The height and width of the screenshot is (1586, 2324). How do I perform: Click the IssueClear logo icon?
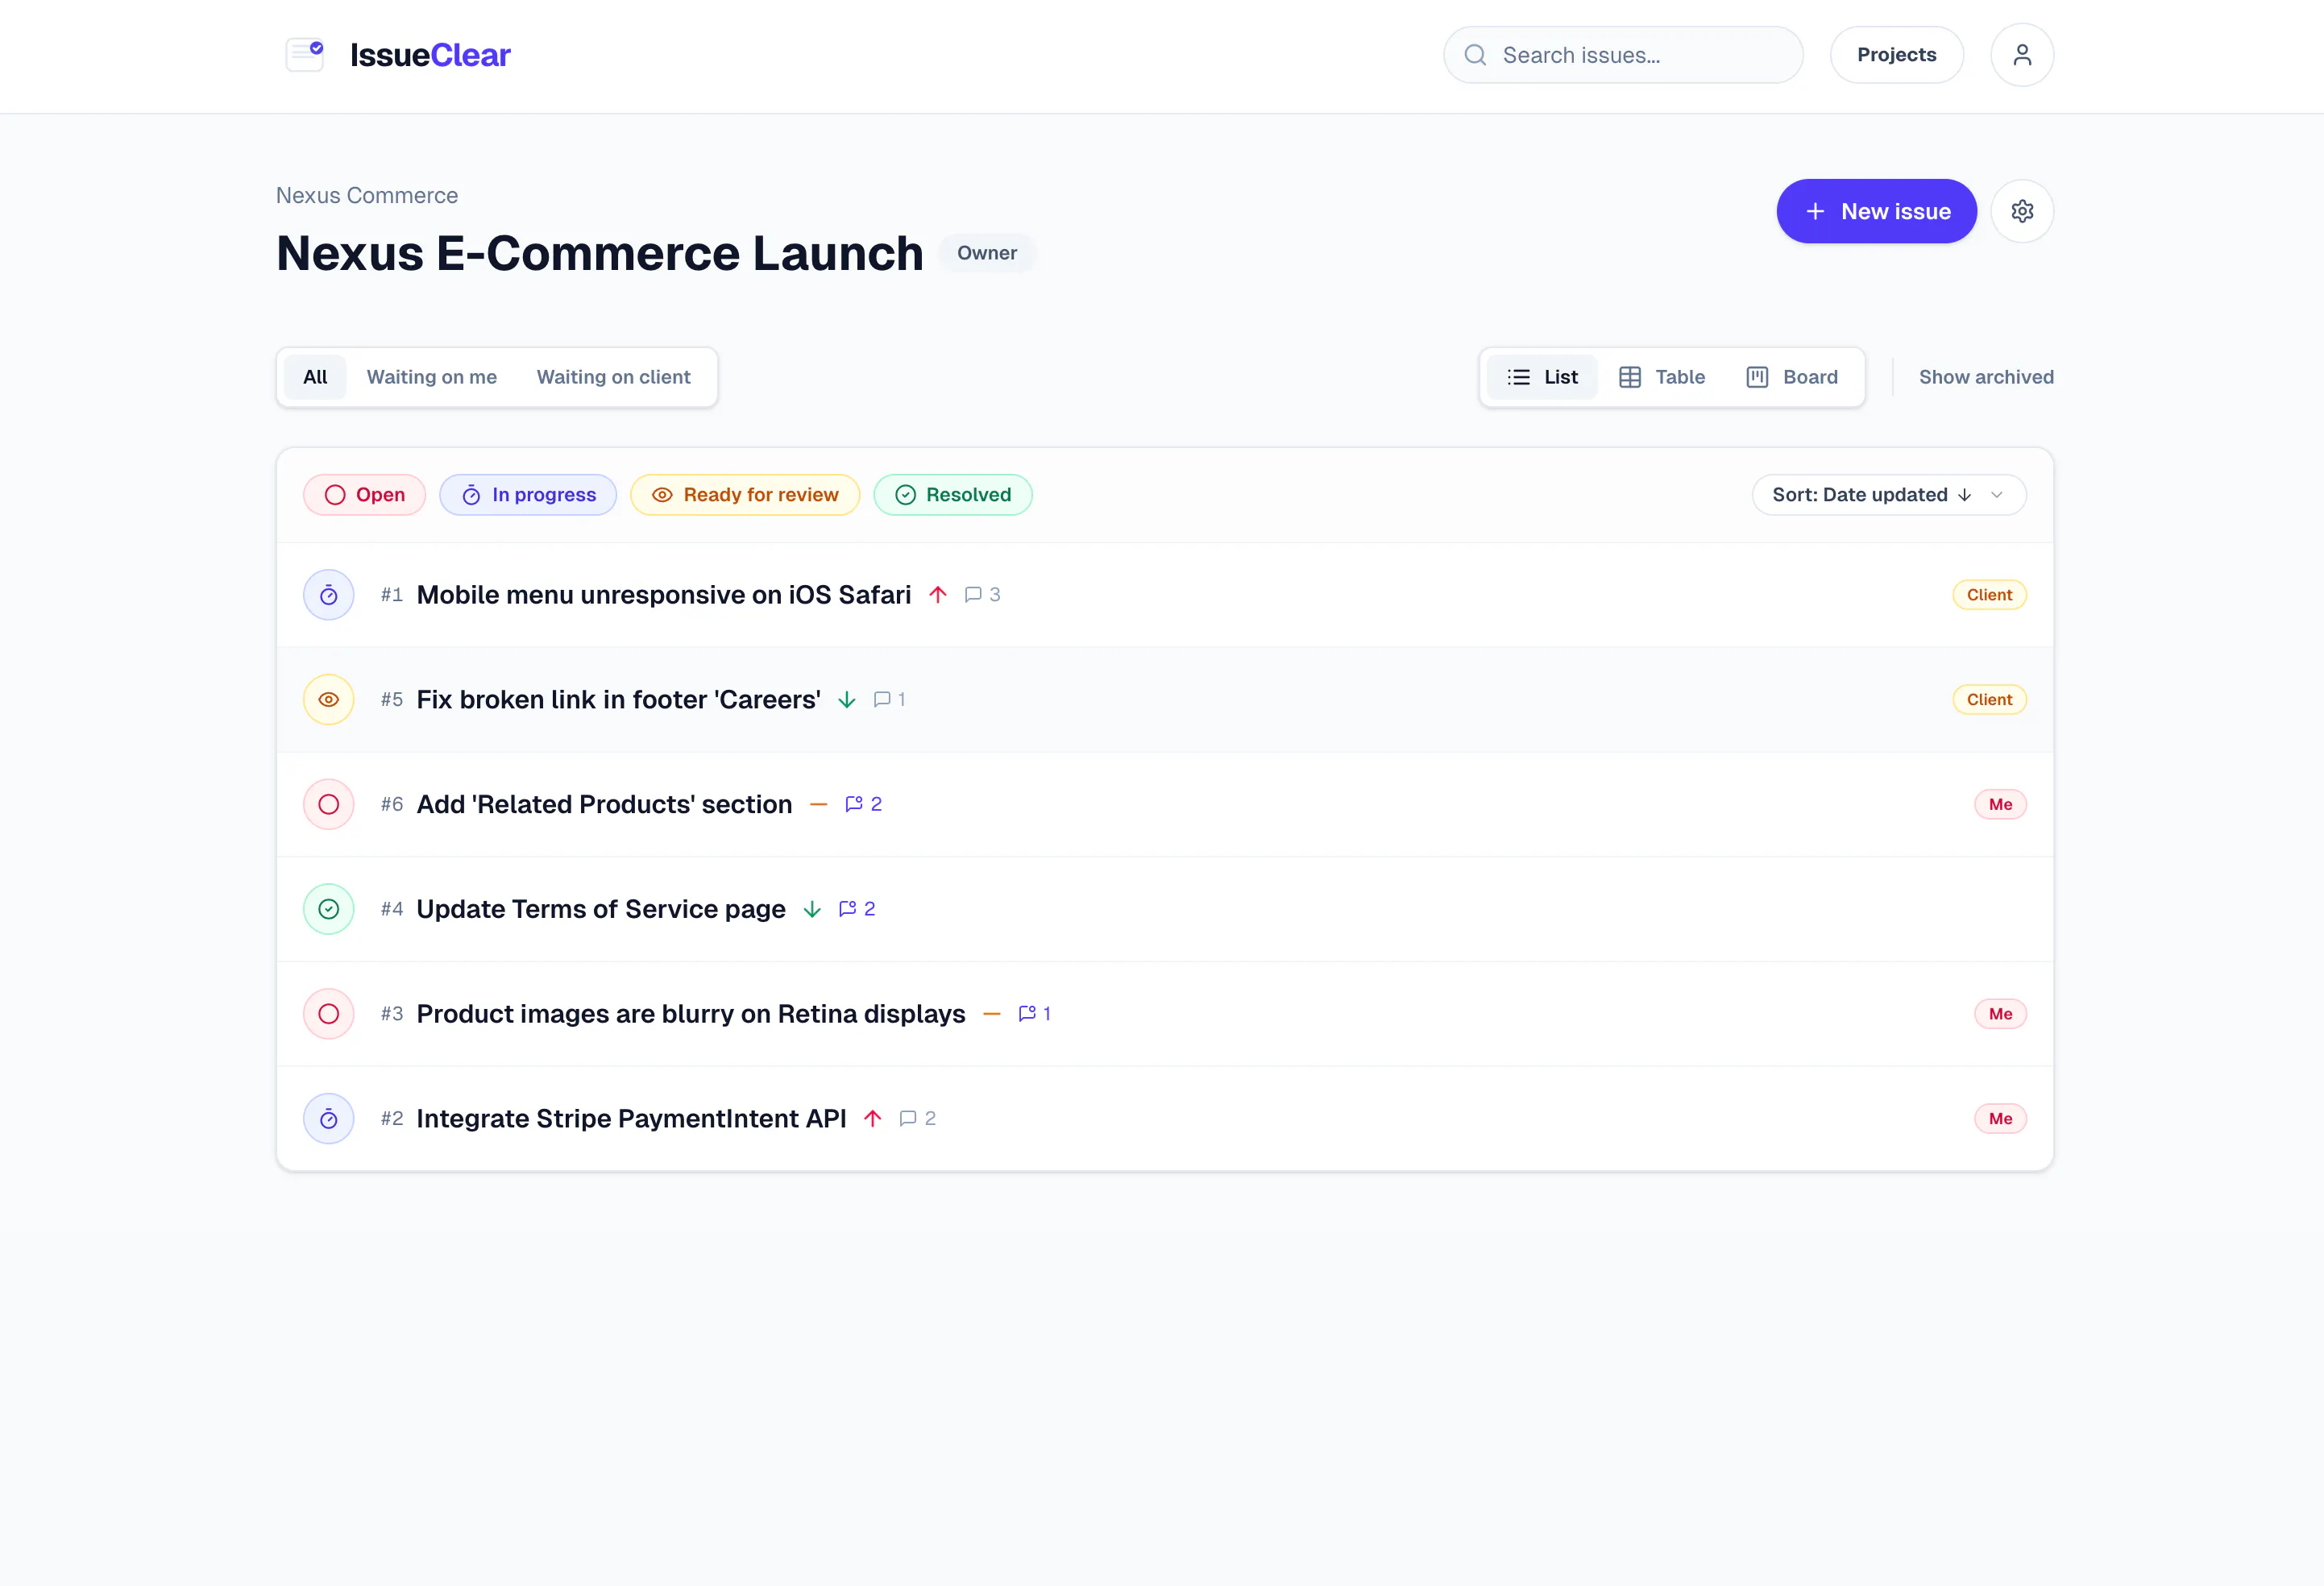(305, 54)
